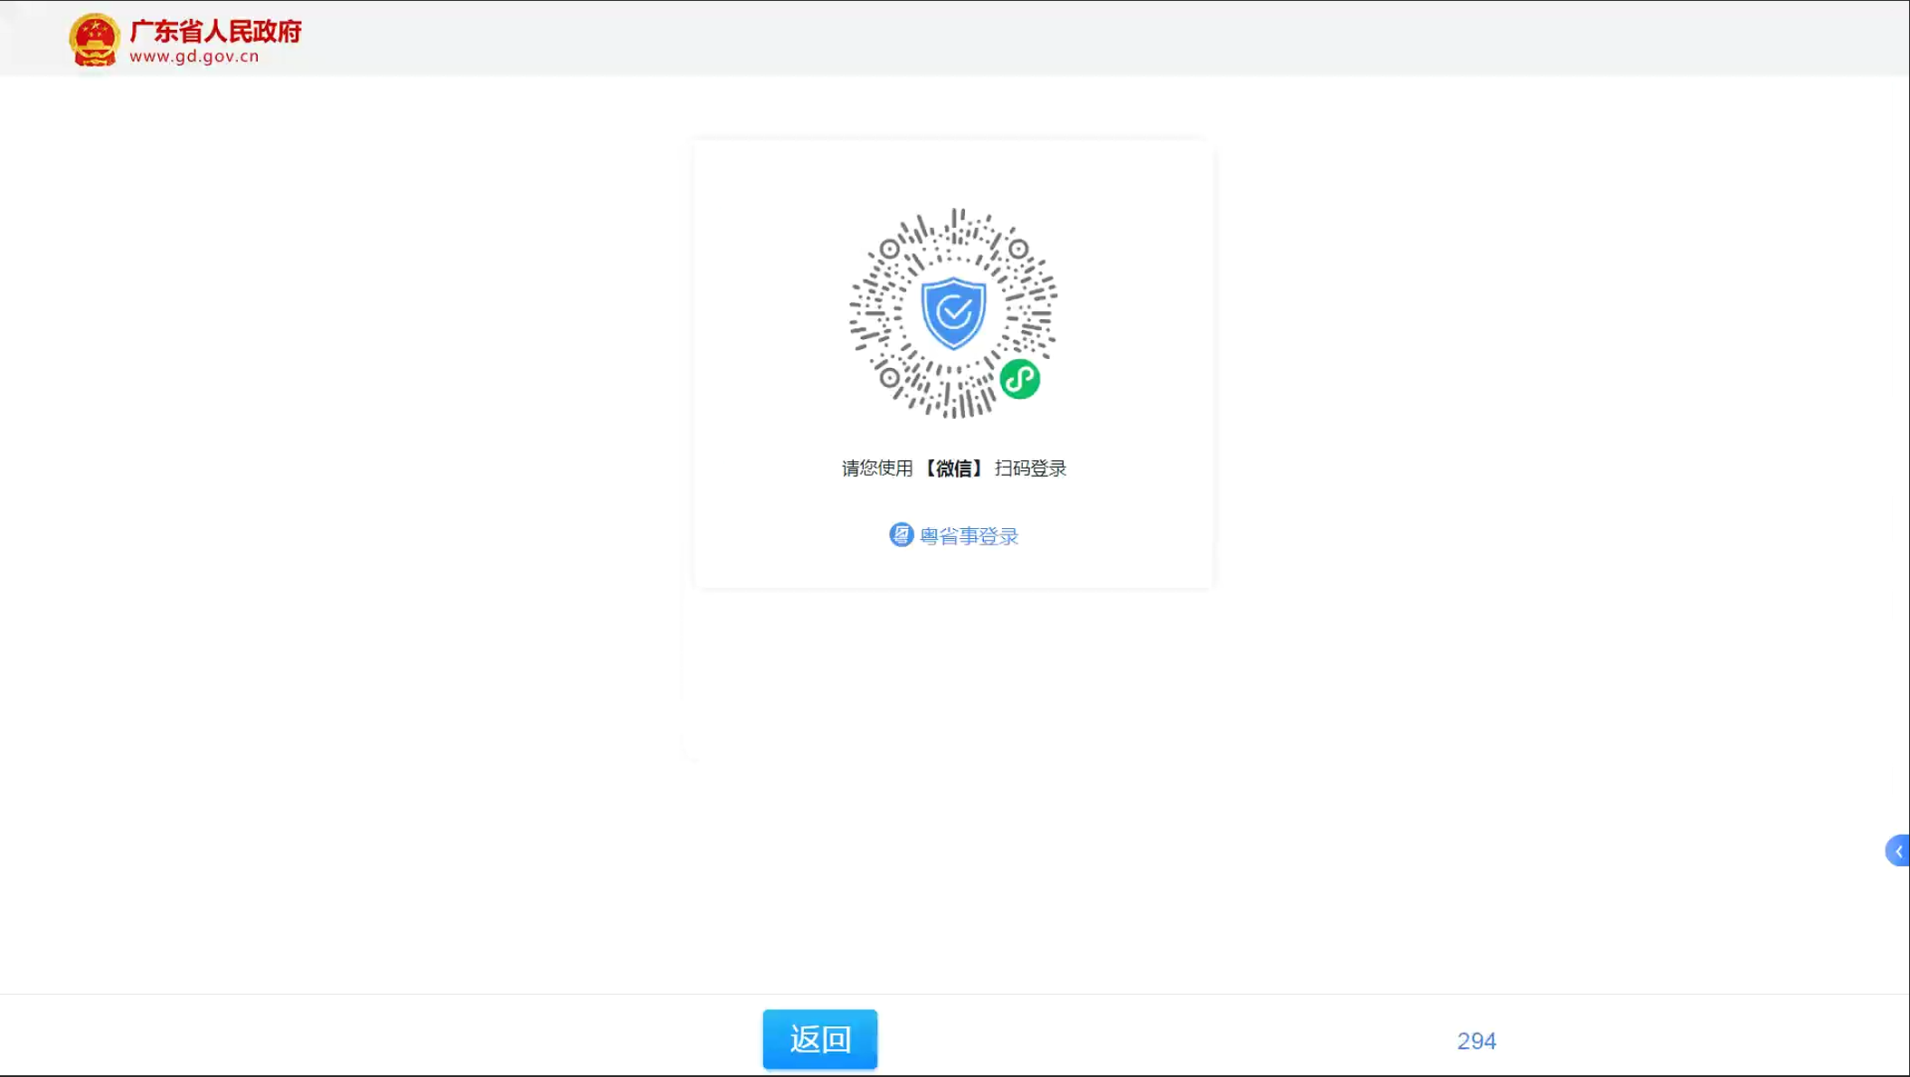This screenshot has height=1077, width=1910.
Task: Click the 返回 button at the bottom
Action: pyautogui.click(x=819, y=1038)
